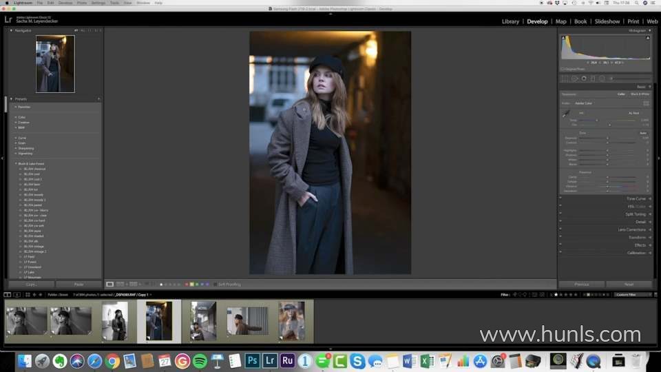Click the Reset button

pos(629,285)
